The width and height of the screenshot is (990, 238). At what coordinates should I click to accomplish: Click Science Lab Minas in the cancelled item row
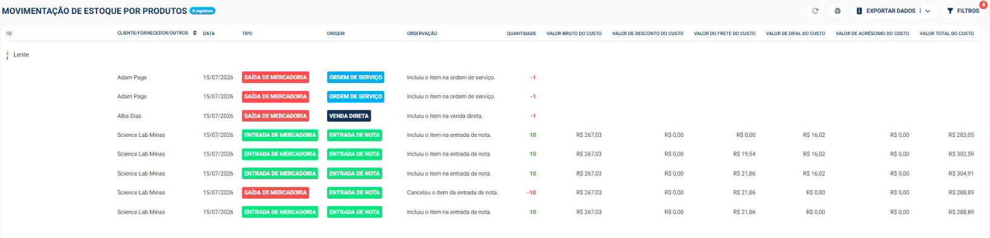(141, 193)
